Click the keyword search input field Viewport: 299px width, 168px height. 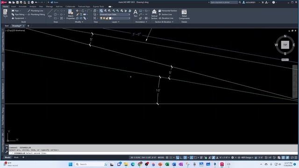(224, 2)
